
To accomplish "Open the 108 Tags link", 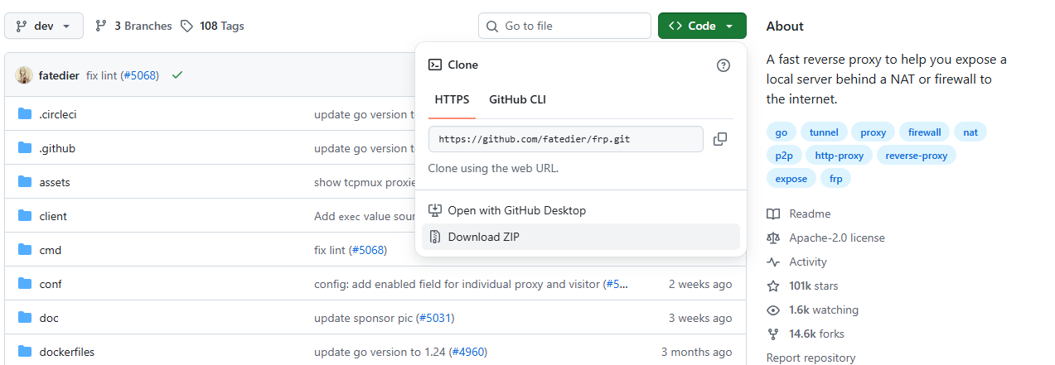I will (212, 26).
